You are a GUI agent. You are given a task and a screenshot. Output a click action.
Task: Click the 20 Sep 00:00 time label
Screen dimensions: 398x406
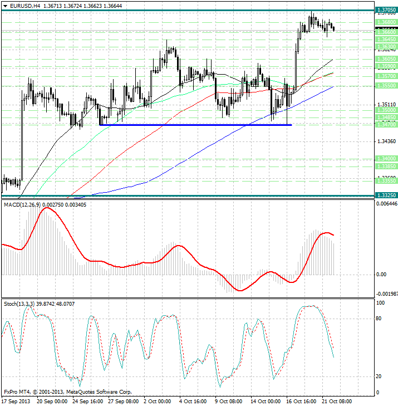pyautogui.click(x=52, y=402)
